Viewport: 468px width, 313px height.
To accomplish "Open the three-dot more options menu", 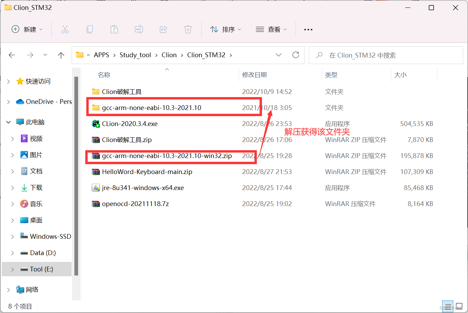I will [x=308, y=30].
